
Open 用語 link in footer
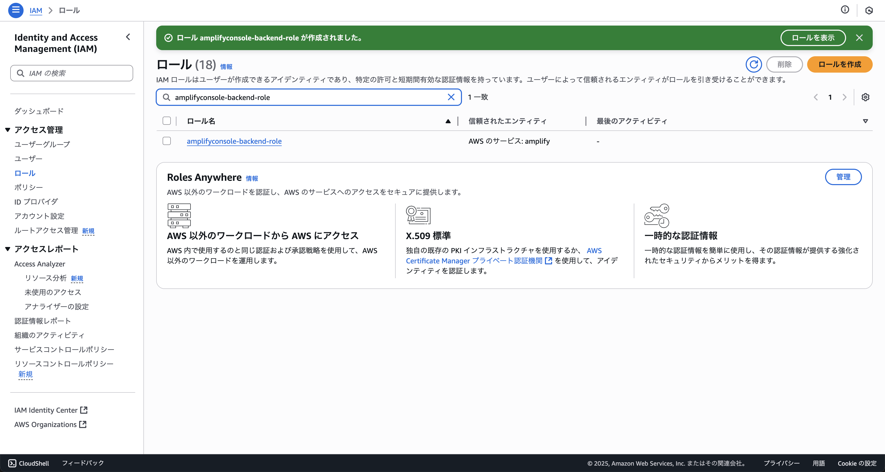pos(819,463)
